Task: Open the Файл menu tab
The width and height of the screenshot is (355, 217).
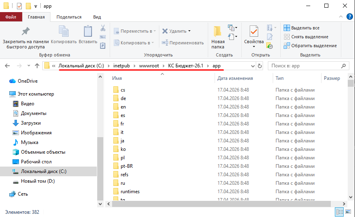Action: (11, 17)
